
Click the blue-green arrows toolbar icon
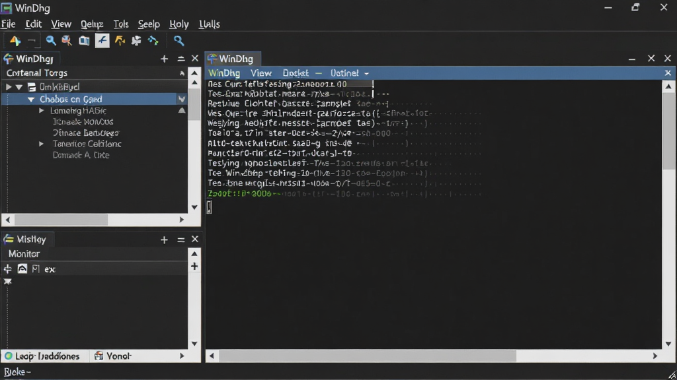click(x=153, y=40)
